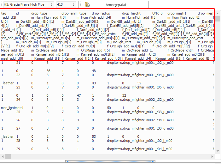Click the text 'f_OrcMage_cntm'
Viewport: 221px width, 164px height.
[180, 50]
